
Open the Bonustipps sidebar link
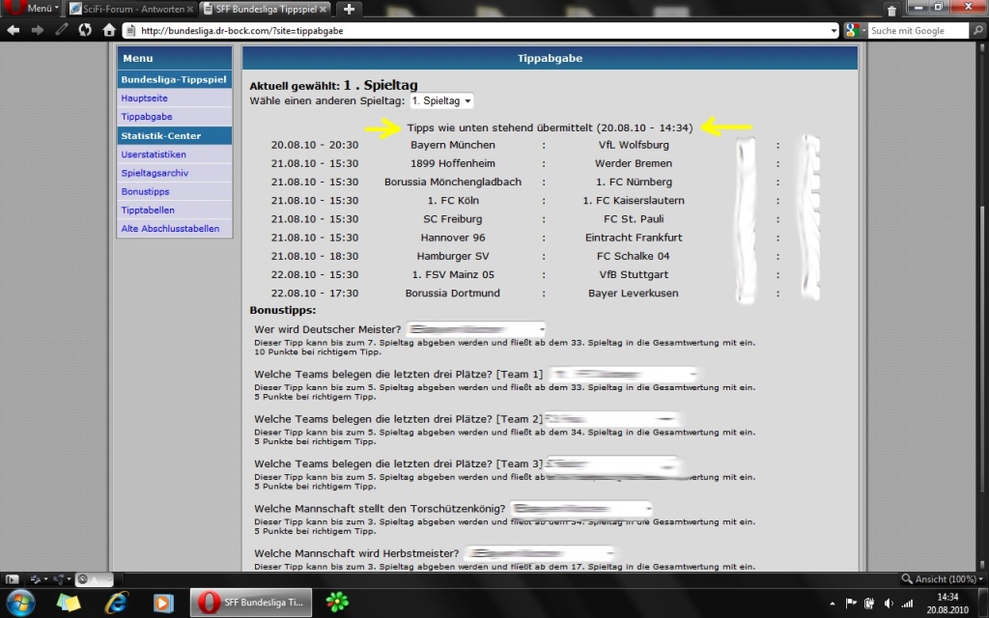pyautogui.click(x=145, y=191)
